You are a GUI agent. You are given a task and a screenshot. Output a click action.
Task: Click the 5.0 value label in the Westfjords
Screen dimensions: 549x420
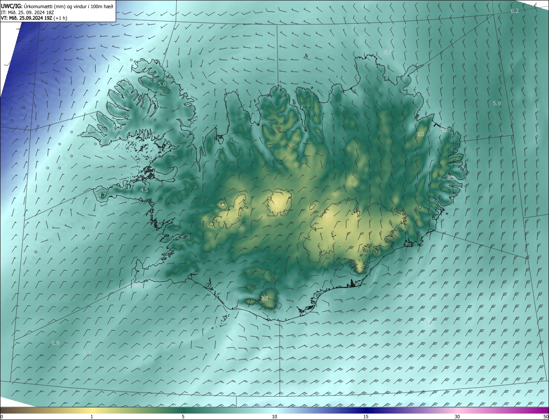(x=162, y=85)
